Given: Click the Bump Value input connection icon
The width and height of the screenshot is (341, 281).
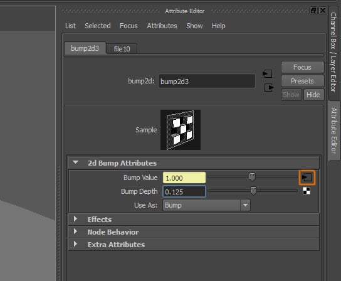Looking at the screenshot, I should pyautogui.click(x=307, y=178).
